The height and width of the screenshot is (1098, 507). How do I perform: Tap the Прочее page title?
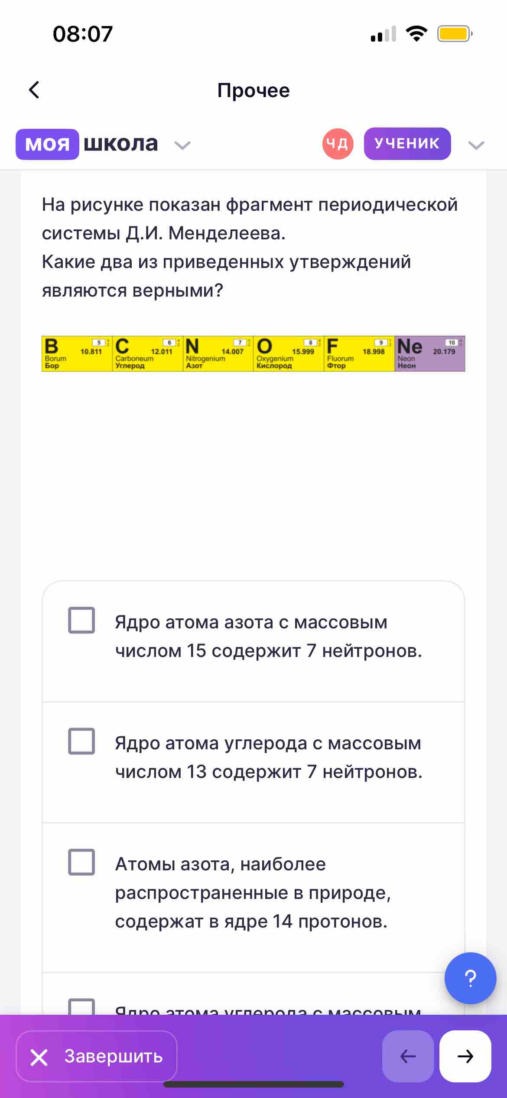[x=253, y=90]
